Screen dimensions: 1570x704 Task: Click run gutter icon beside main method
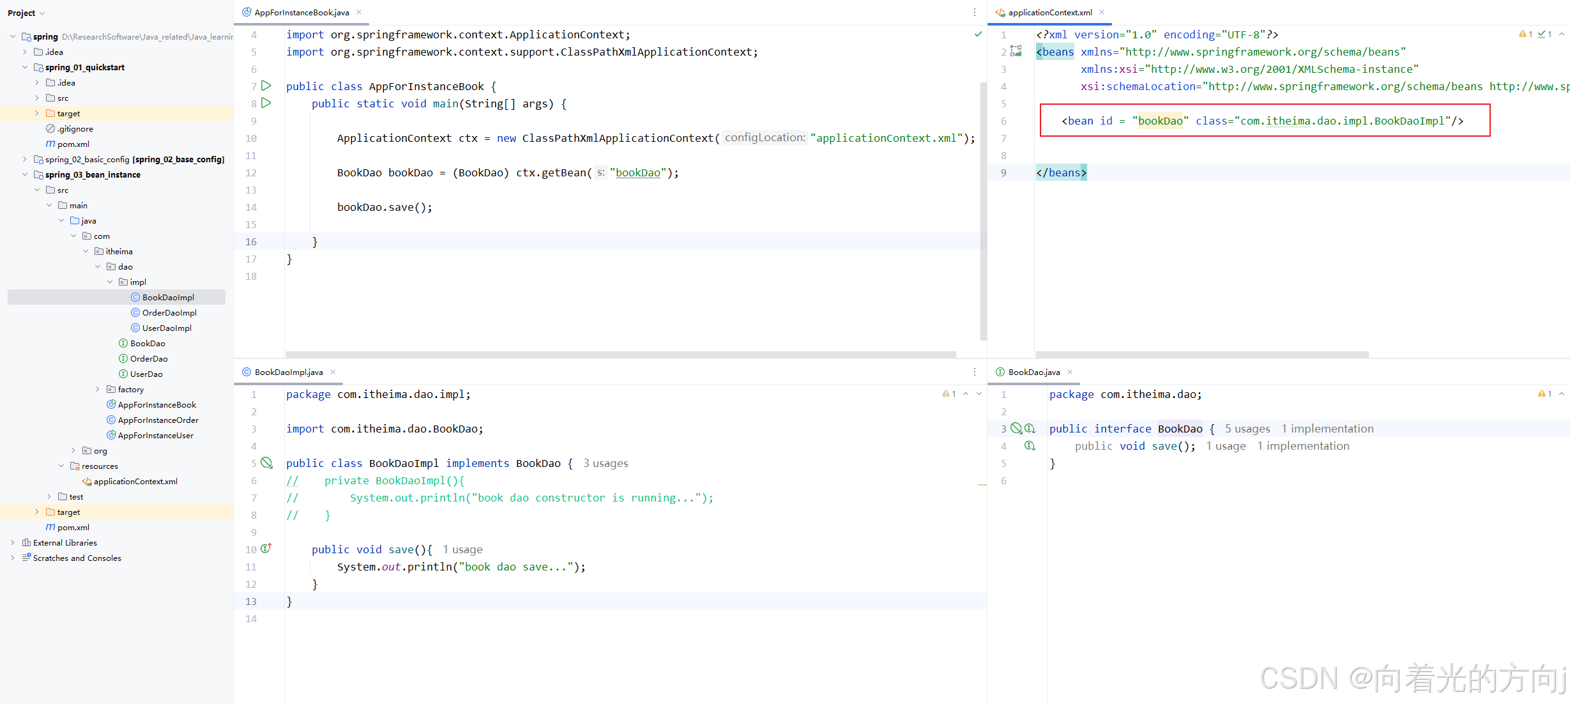tap(266, 103)
